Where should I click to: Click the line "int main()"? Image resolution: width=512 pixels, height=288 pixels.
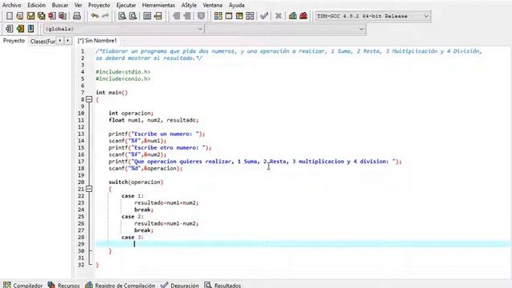pyautogui.click(x=112, y=93)
